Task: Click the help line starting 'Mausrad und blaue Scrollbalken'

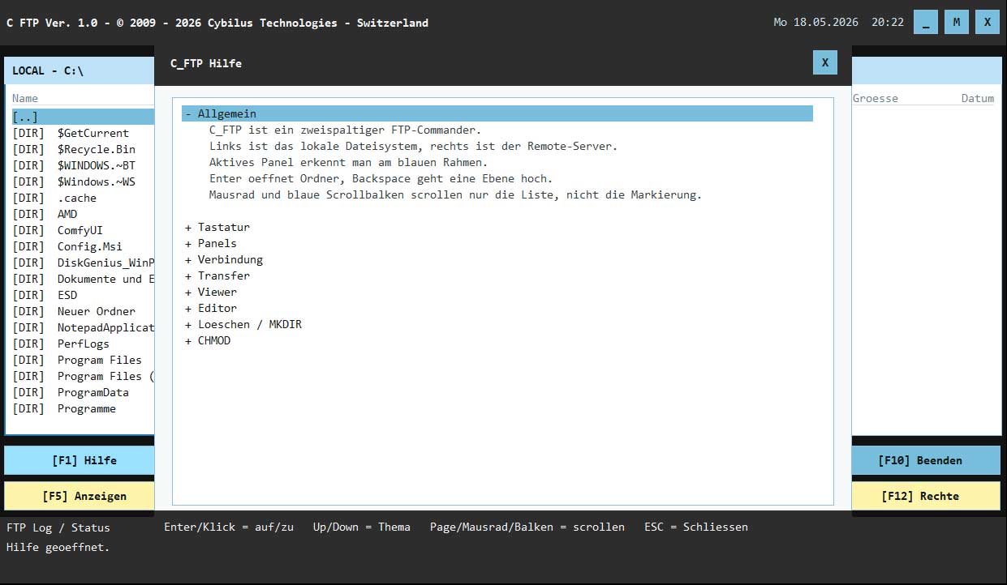Action: pos(456,194)
